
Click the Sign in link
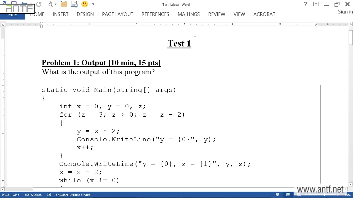pos(345,12)
